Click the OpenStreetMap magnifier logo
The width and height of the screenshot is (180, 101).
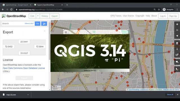4,16
